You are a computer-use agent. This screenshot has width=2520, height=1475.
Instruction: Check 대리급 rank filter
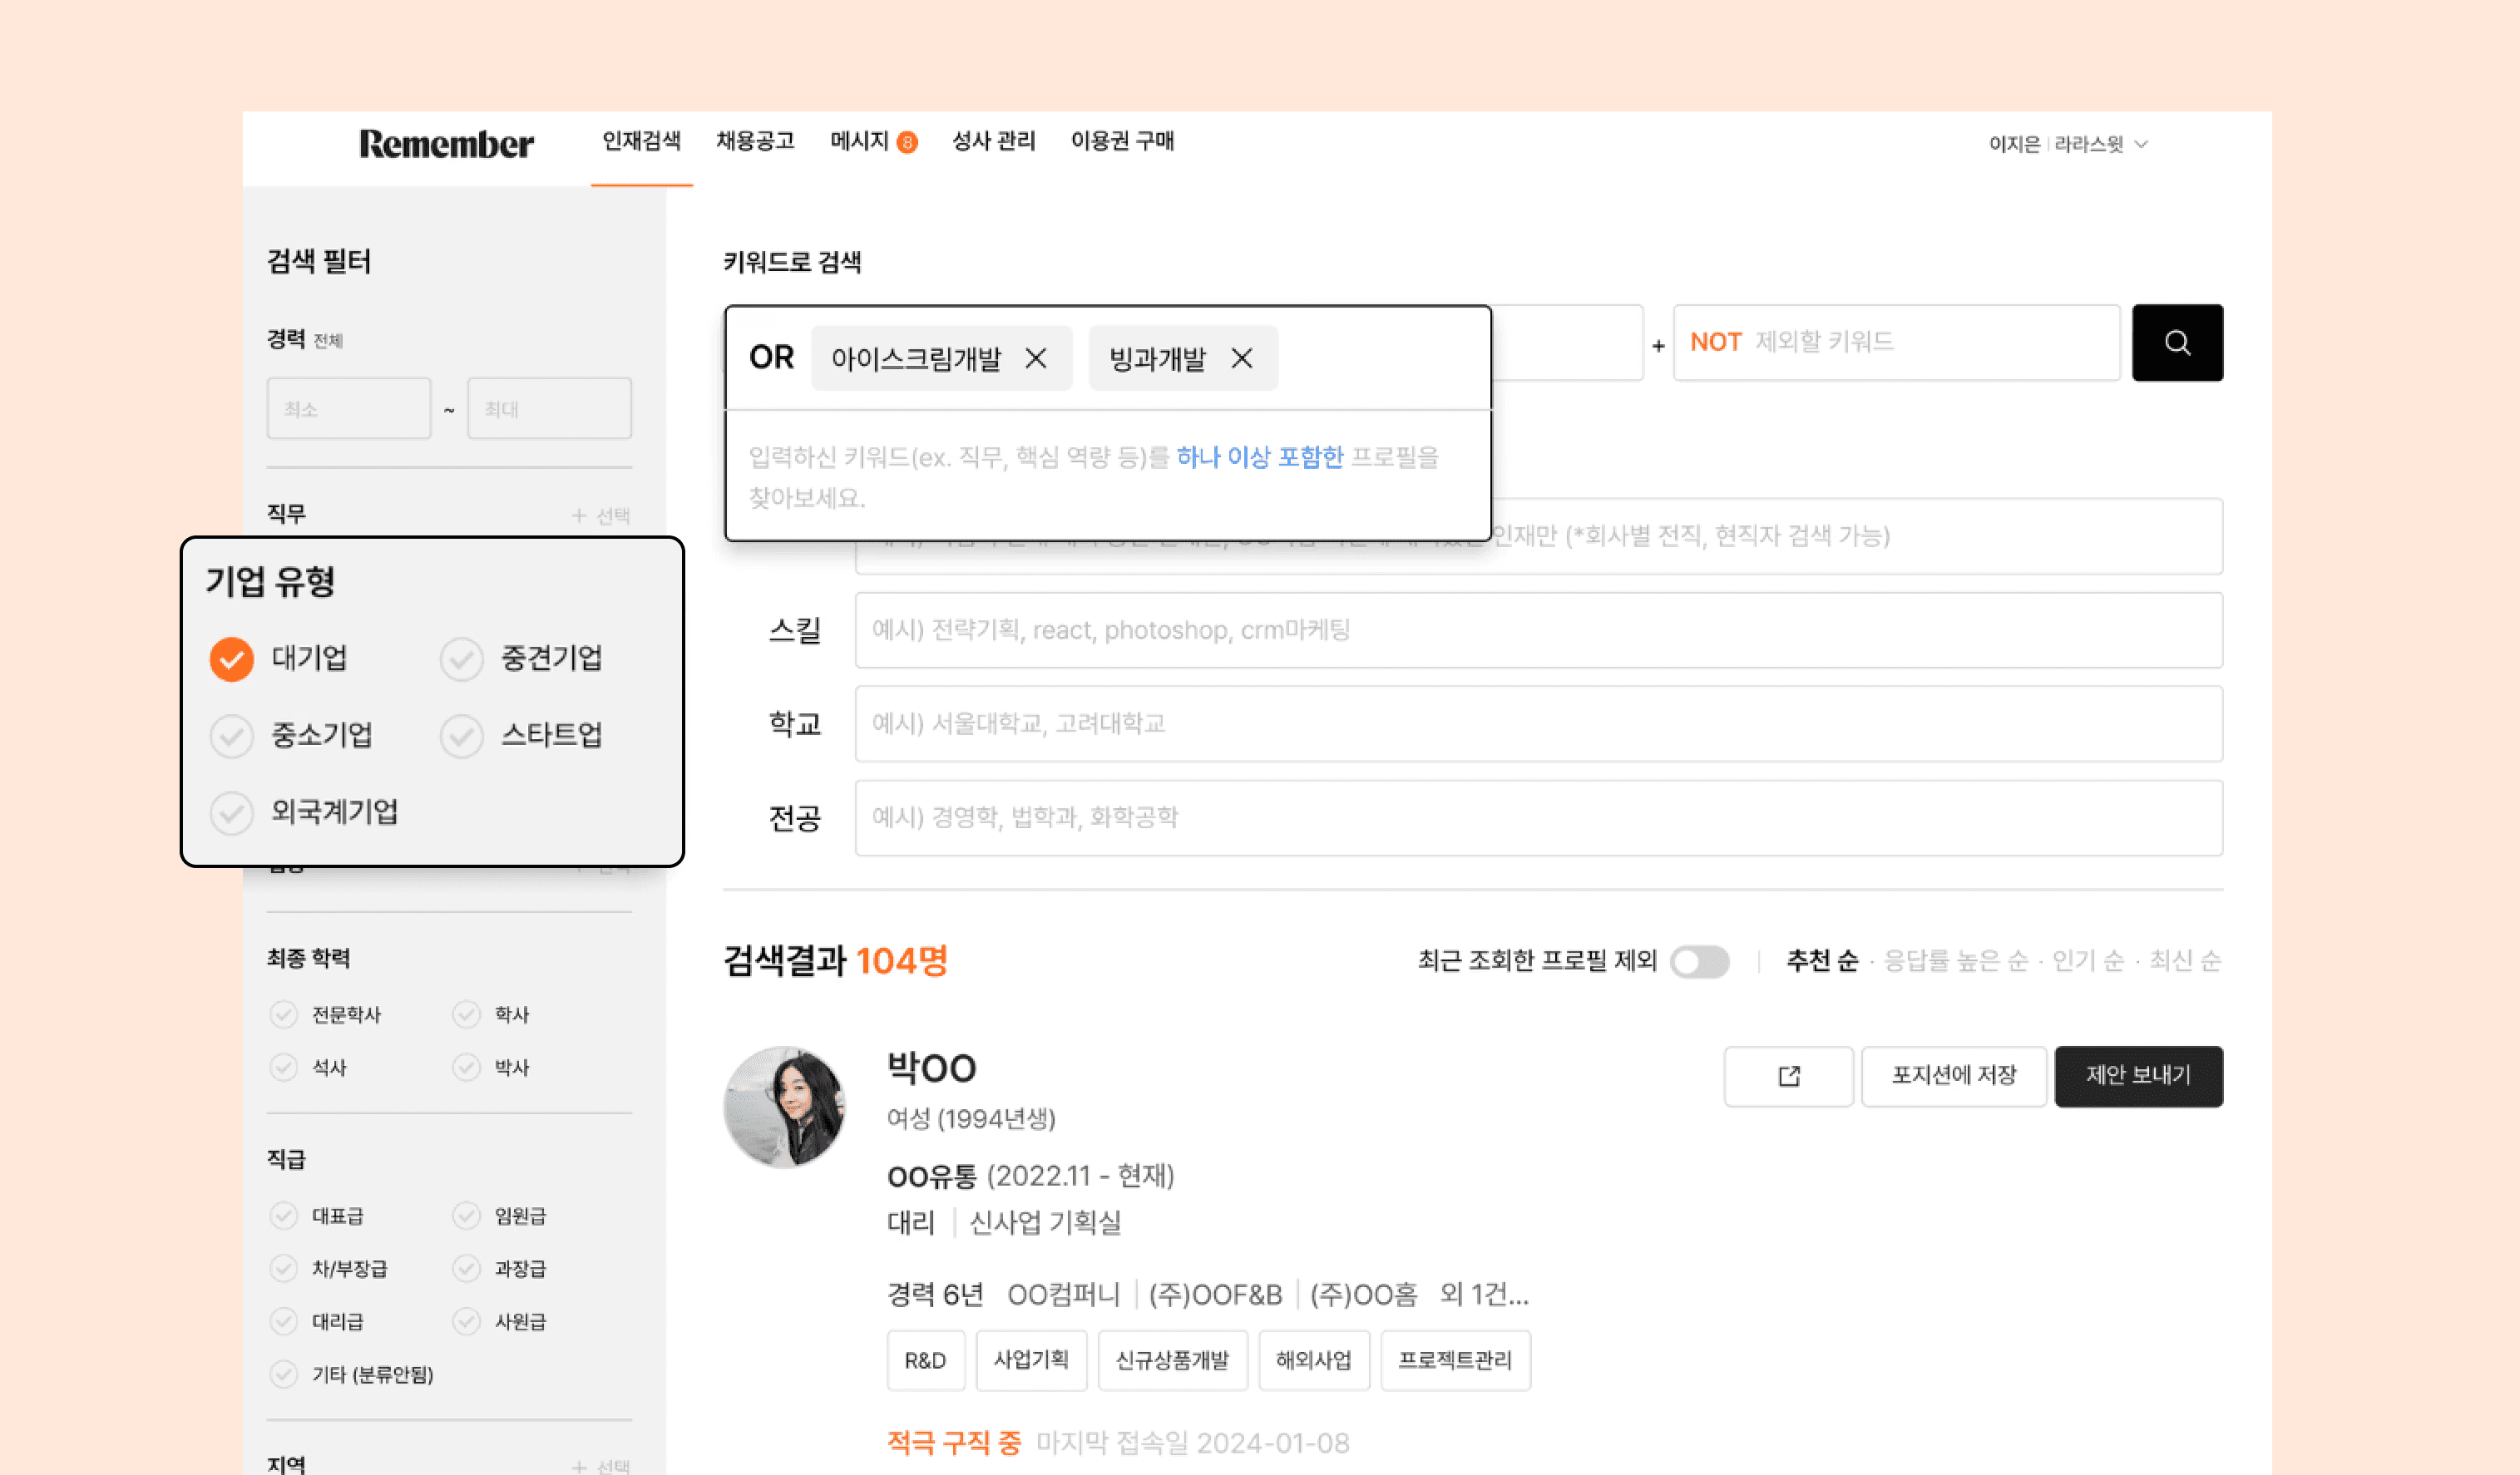[x=284, y=1321]
